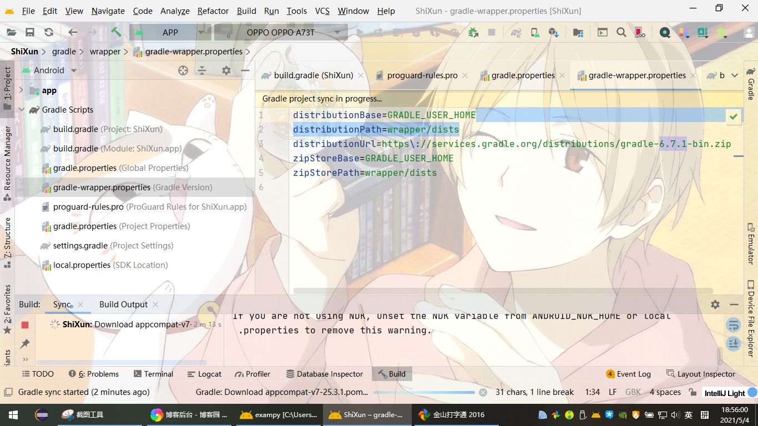Viewport: 758px width, 426px height.
Task: Open the OPPO OPPO A73T device dropdown
Action: (281, 32)
